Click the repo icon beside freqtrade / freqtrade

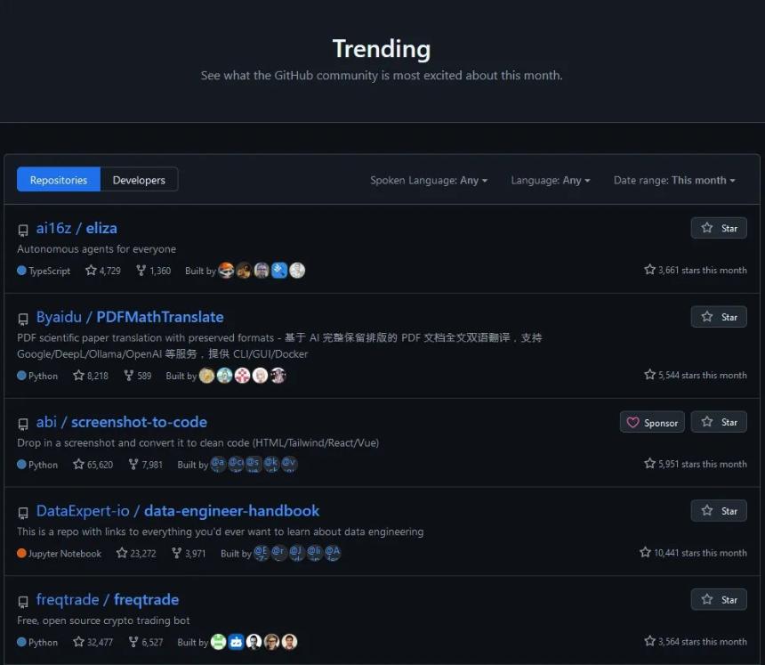click(x=23, y=602)
